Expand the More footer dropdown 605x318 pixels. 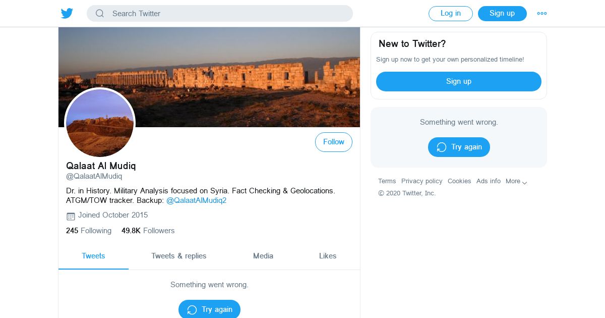[516, 182]
